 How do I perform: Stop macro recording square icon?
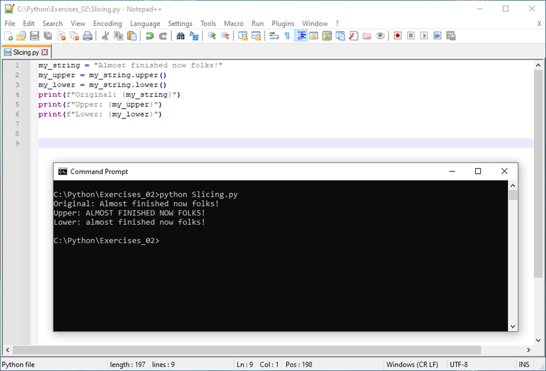point(411,36)
